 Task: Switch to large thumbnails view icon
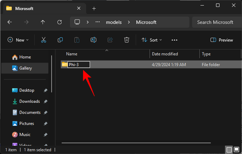coord(236,150)
